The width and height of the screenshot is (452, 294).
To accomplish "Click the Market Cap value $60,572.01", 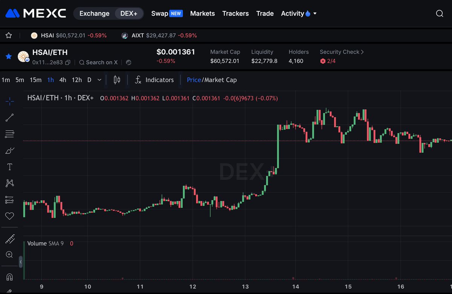I will pos(225,61).
